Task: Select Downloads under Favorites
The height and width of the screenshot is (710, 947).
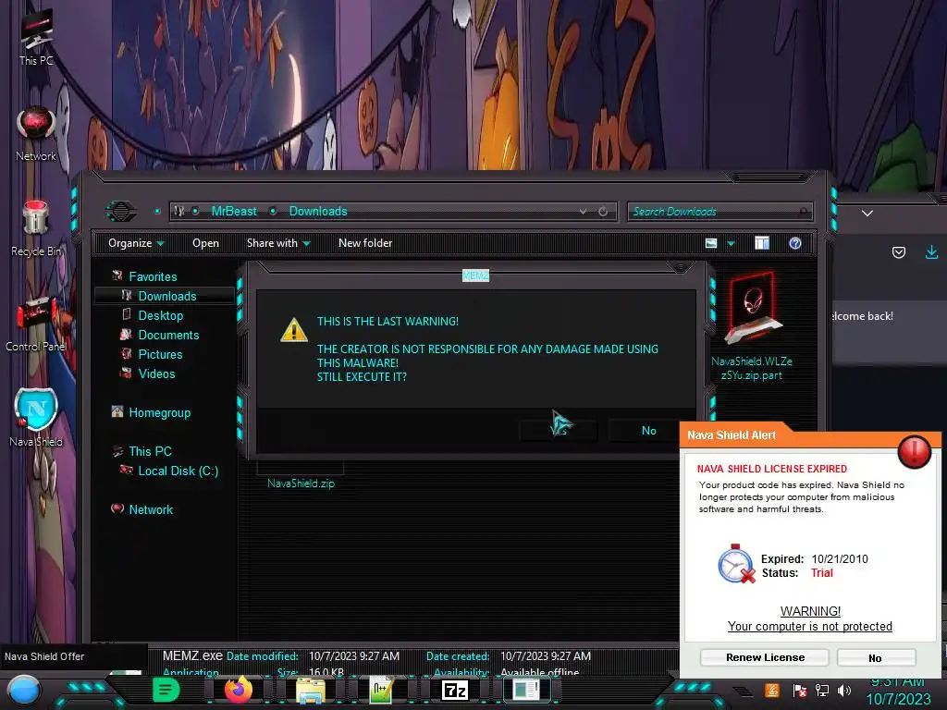Action: [167, 296]
